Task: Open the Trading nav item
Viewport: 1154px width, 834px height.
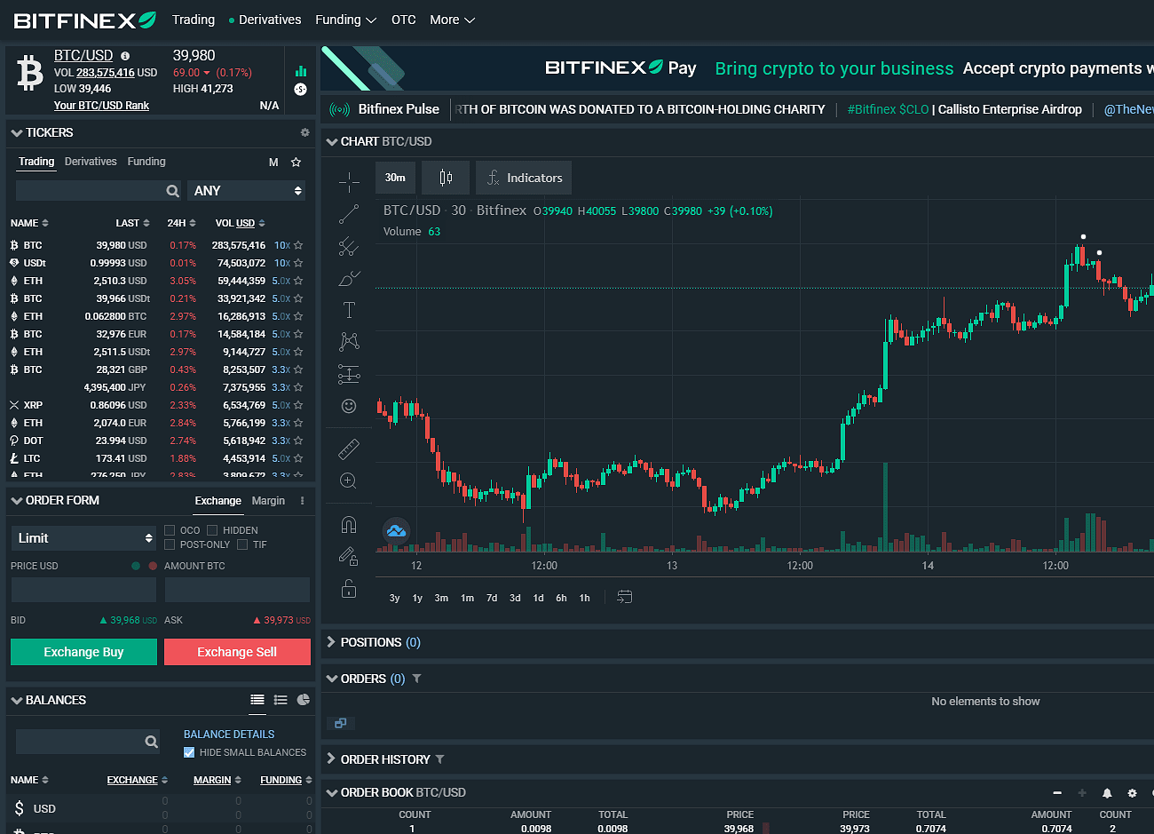Action: [x=194, y=20]
